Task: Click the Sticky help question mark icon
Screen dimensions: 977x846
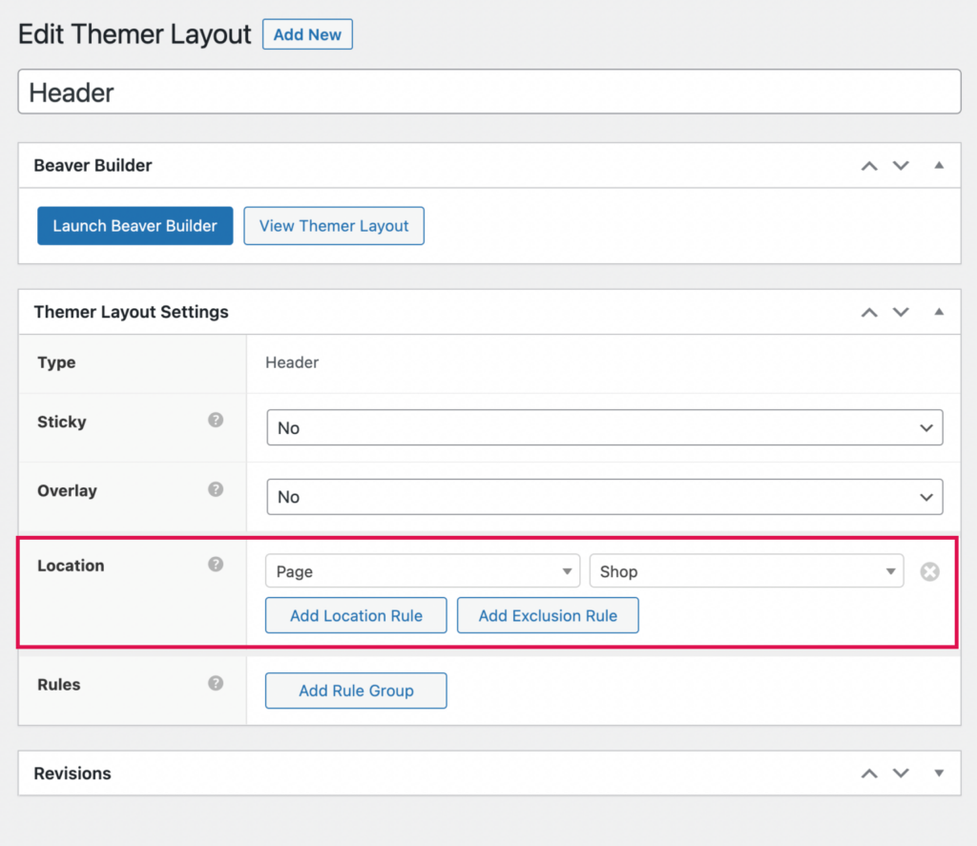Action: tap(216, 421)
